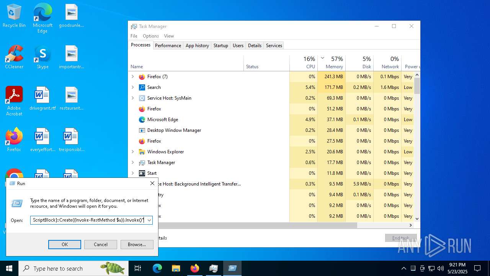This screenshot has height=276, width=490.
Task: Open Edge from the taskbar
Action: coord(157,268)
